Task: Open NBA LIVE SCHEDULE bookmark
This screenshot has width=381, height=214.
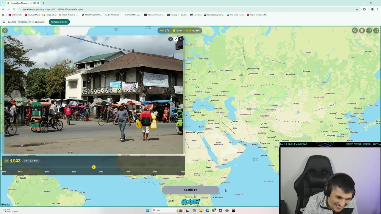Action: 92,15
